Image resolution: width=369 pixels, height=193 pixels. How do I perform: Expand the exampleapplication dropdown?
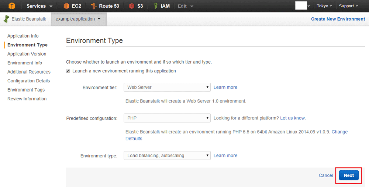pyautogui.click(x=79, y=19)
